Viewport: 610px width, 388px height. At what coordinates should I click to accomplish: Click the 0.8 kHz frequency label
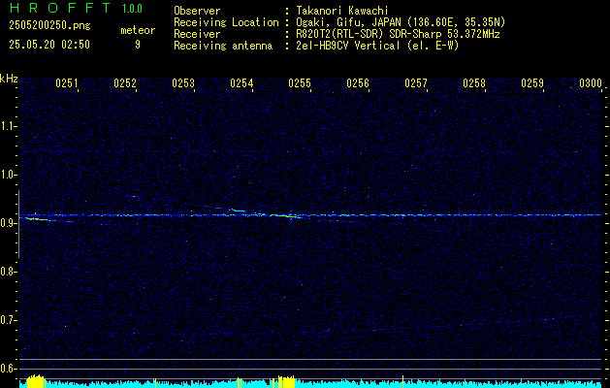(x=8, y=272)
